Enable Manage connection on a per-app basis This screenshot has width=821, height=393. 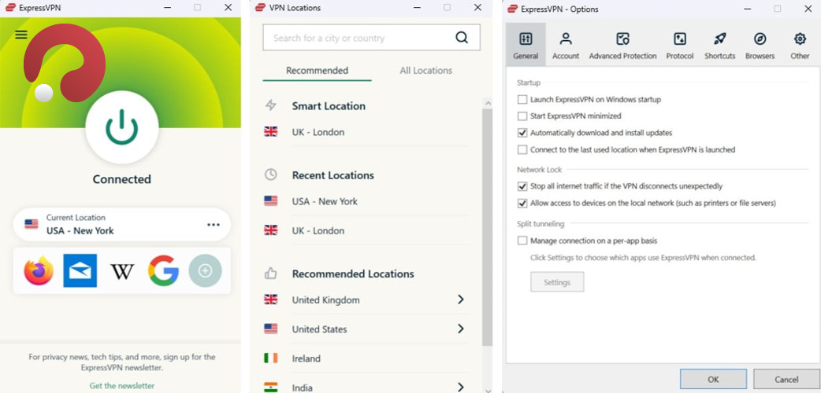[522, 241]
